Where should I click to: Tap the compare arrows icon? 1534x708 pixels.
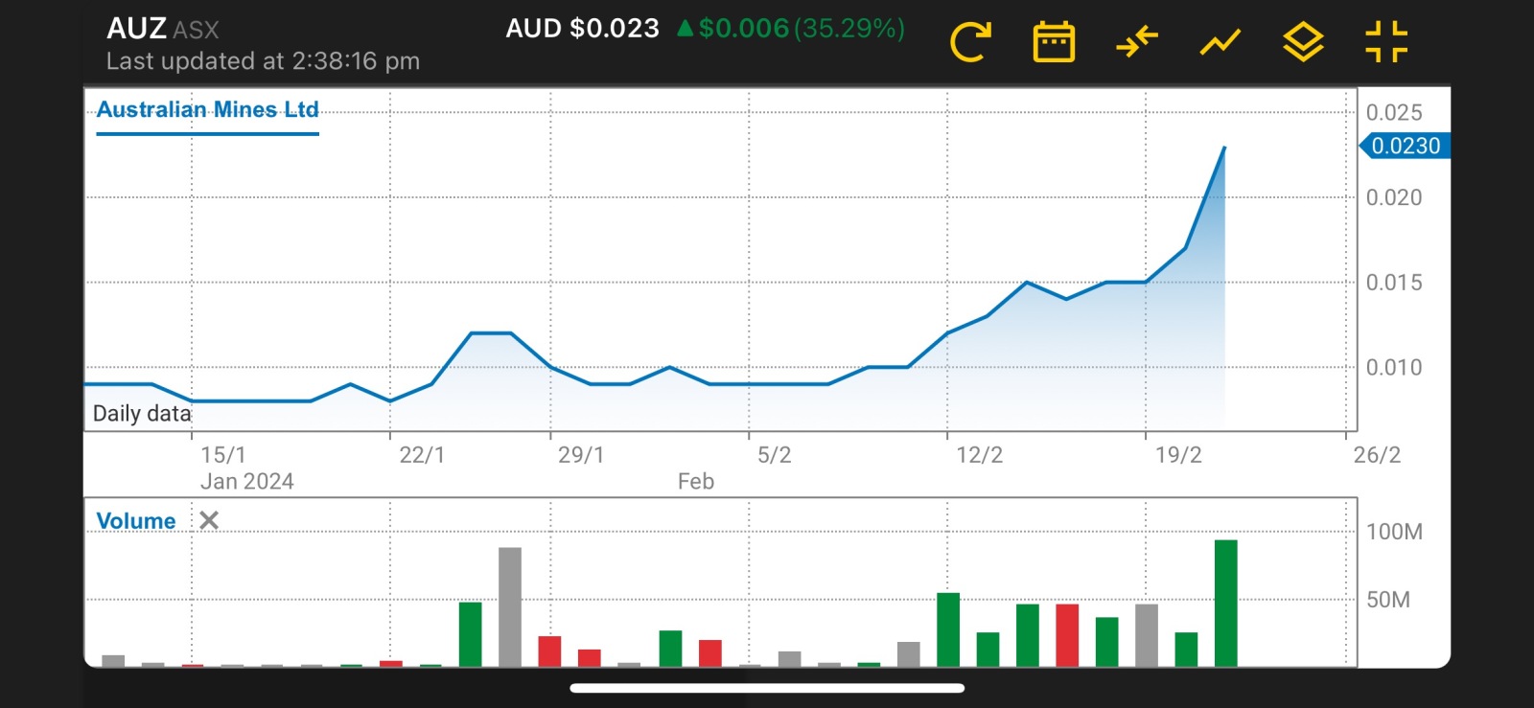(1137, 42)
